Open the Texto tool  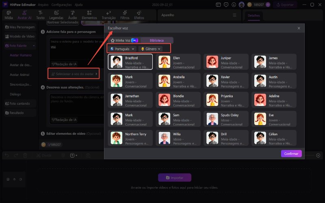pos(40,15)
